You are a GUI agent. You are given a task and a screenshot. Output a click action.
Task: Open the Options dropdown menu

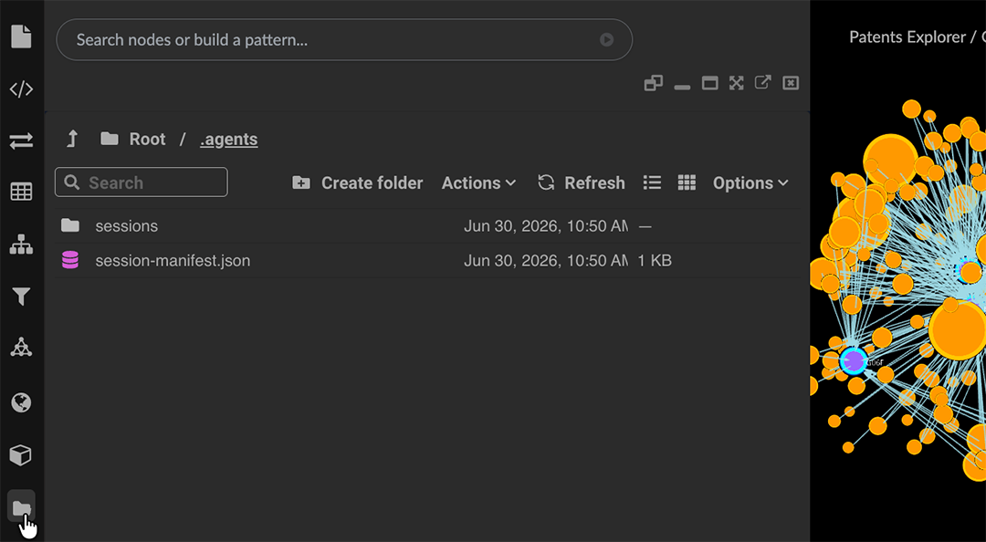[750, 183]
